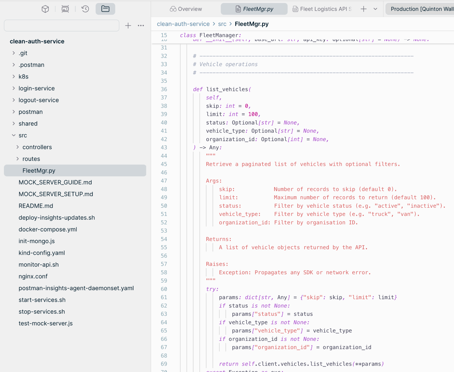This screenshot has height=372, width=454.
Task: Open the APIs panel icon
Action: point(65,9)
